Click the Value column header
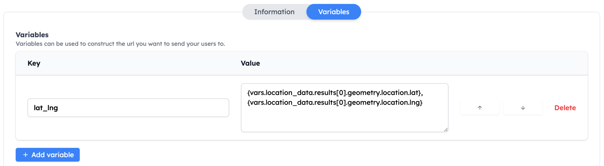 click(250, 63)
